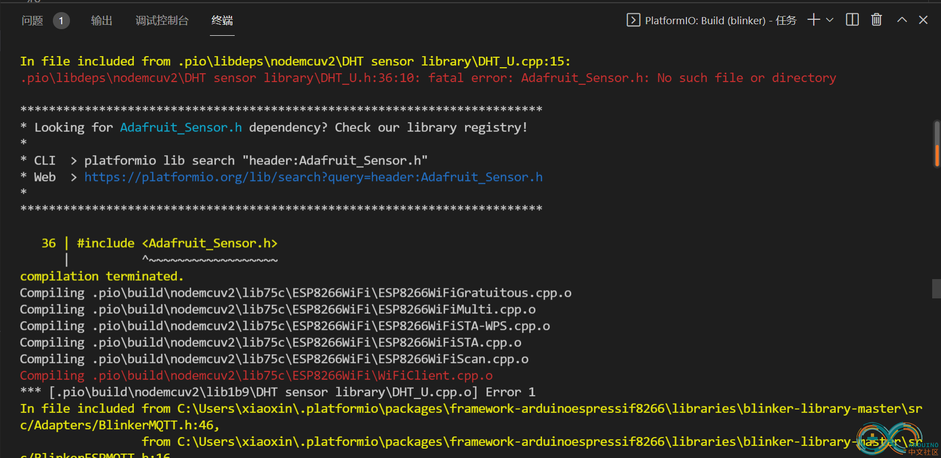Image resolution: width=941 pixels, height=458 pixels.
Task: Select the 终端 (Terminal) tab
Action: coord(222,21)
